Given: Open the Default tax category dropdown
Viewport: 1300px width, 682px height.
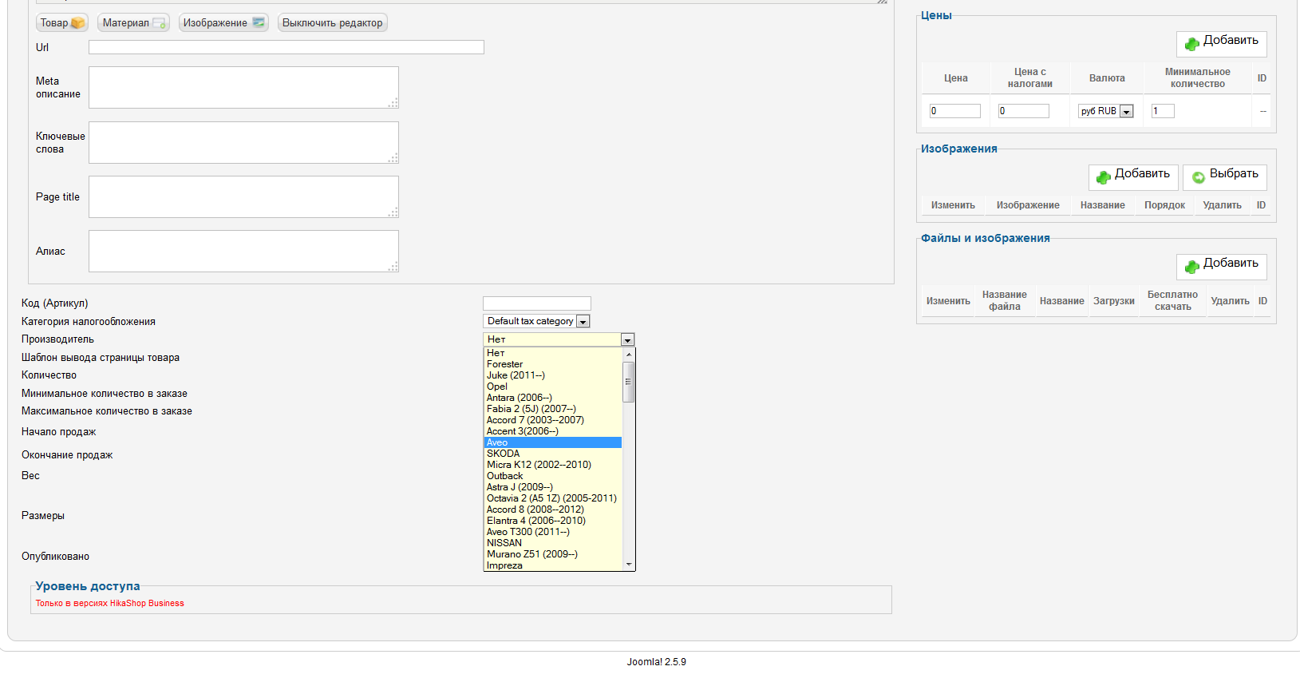Looking at the screenshot, I should [583, 321].
